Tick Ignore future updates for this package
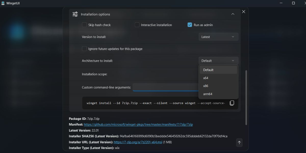The height and width of the screenshot is (153, 306). click(84, 49)
